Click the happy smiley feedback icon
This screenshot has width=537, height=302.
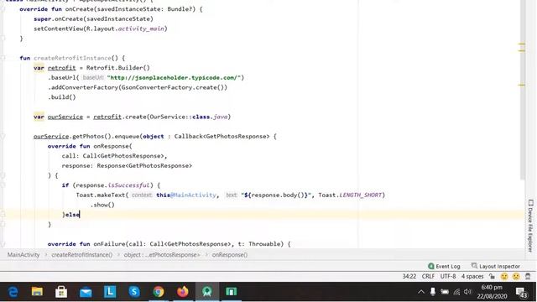click(504, 276)
